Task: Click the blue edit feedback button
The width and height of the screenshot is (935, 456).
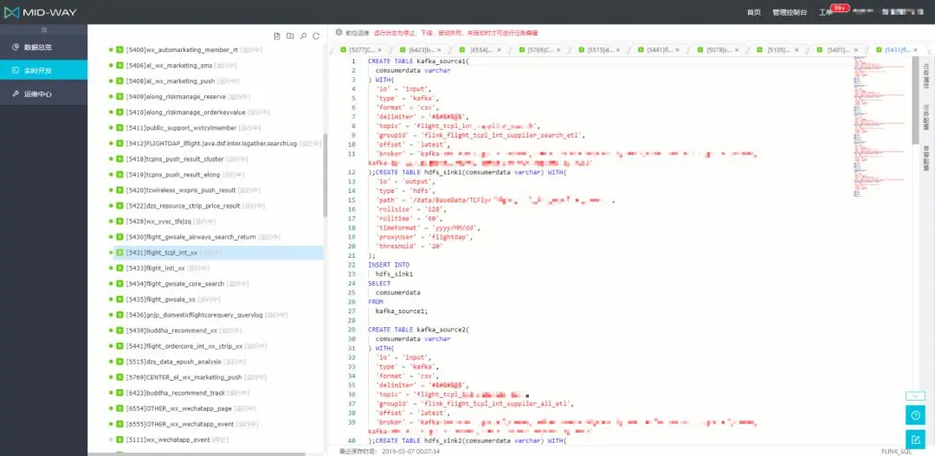Action: 915,440
